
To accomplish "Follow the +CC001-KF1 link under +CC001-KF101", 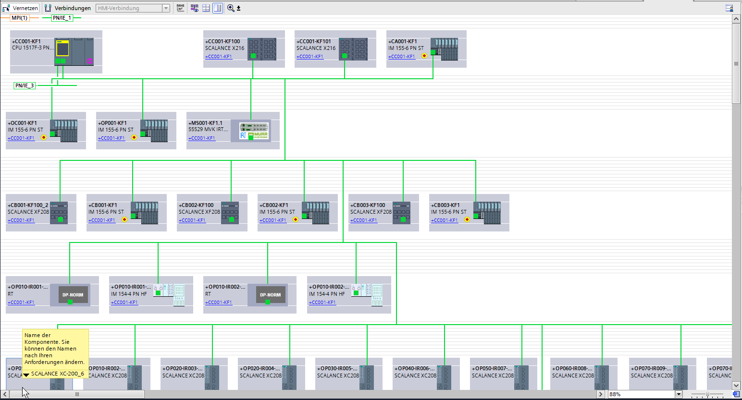I will pyautogui.click(x=310, y=57).
